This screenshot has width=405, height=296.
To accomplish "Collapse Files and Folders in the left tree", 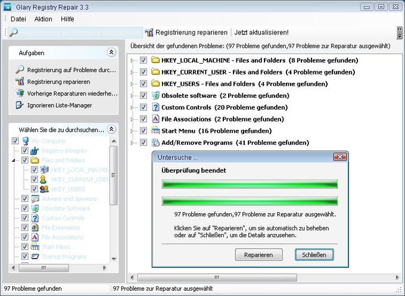I will point(14,160).
